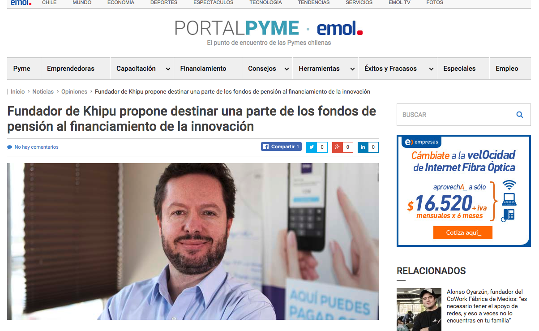Screen dimensions: 539x331
Task: Click the comment bubble icon
Action: (x=9, y=147)
